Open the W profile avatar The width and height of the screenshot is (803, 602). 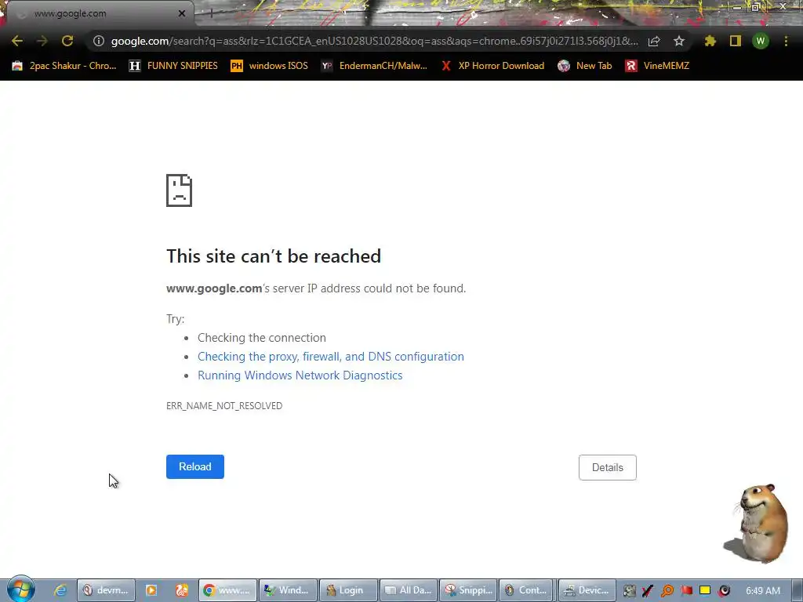tap(761, 41)
